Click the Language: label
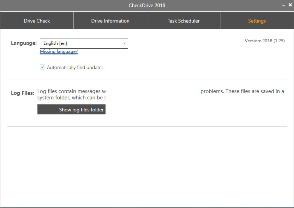The width and height of the screenshot is (294, 208). 24,43
